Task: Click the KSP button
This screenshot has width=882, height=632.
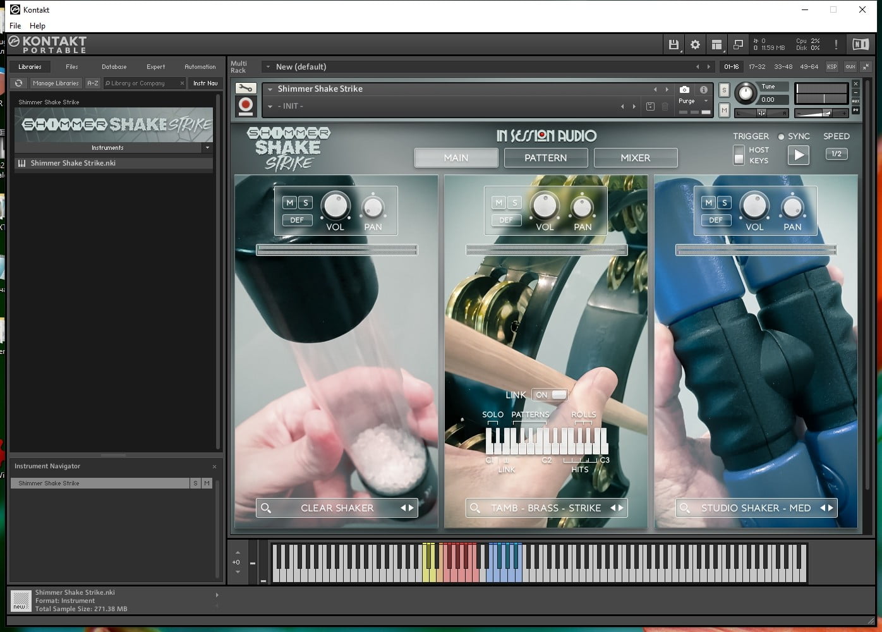Action: (832, 66)
